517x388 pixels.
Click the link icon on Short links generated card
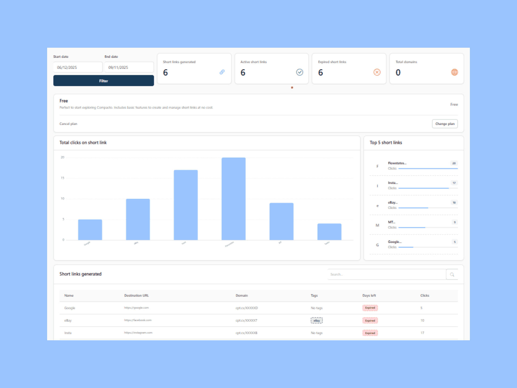coord(222,72)
